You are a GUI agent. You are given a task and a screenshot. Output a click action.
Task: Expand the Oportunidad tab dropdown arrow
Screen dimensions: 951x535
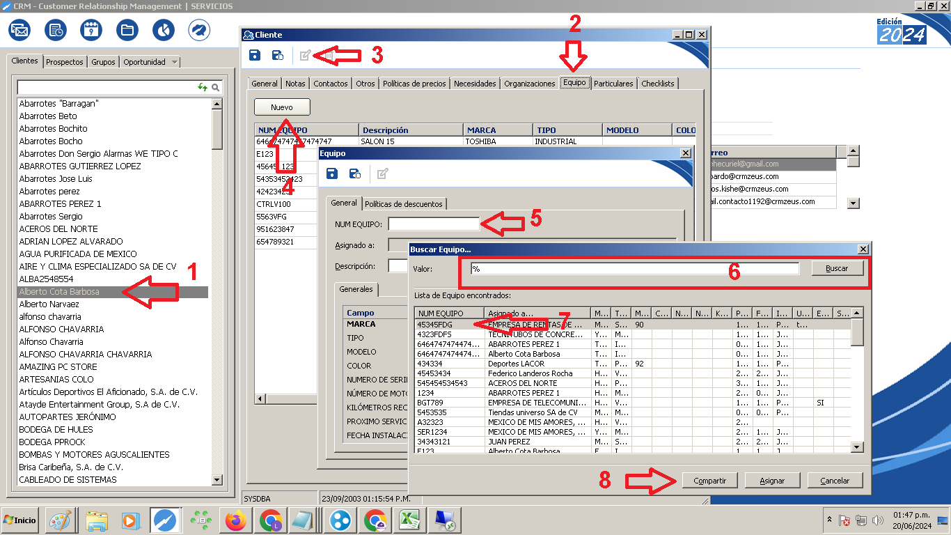(174, 62)
